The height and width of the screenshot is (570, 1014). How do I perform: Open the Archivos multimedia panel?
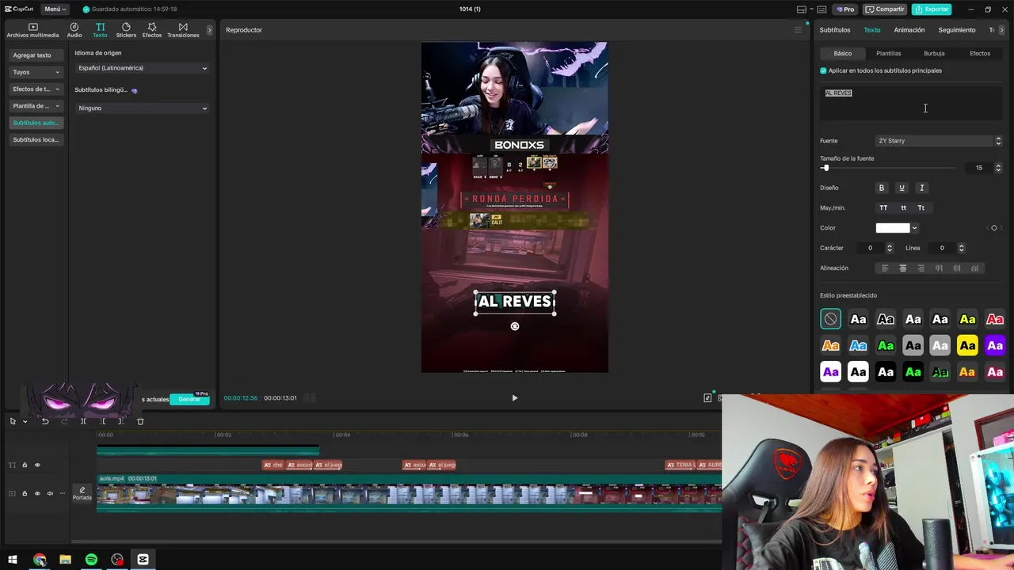[32, 30]
